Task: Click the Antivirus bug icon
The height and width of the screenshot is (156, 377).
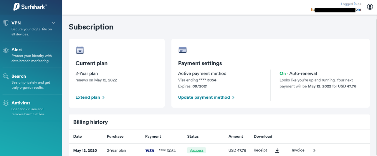Action: 6,103
